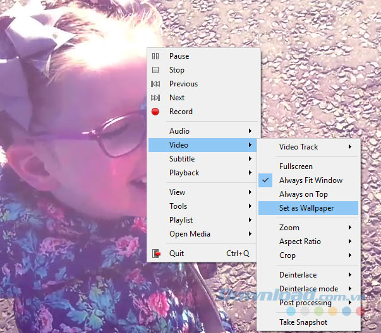This screenshot has height=333, width=381.
Task: Select Previous in the context menu
Action: tap(203, 84)
